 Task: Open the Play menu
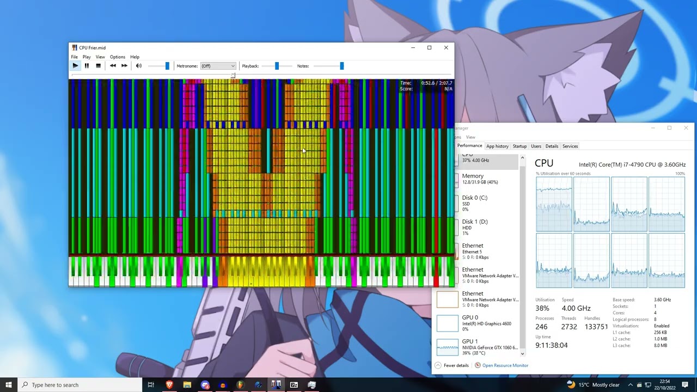[x=87, y=57]
